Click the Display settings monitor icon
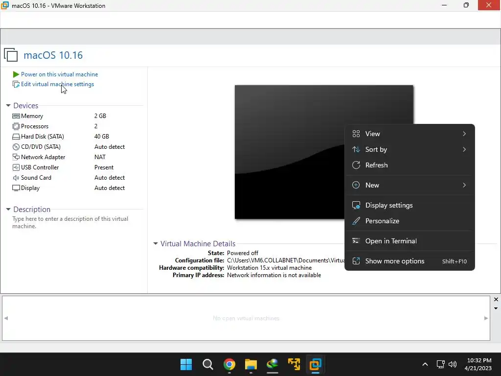 click(x=356, y=205)
